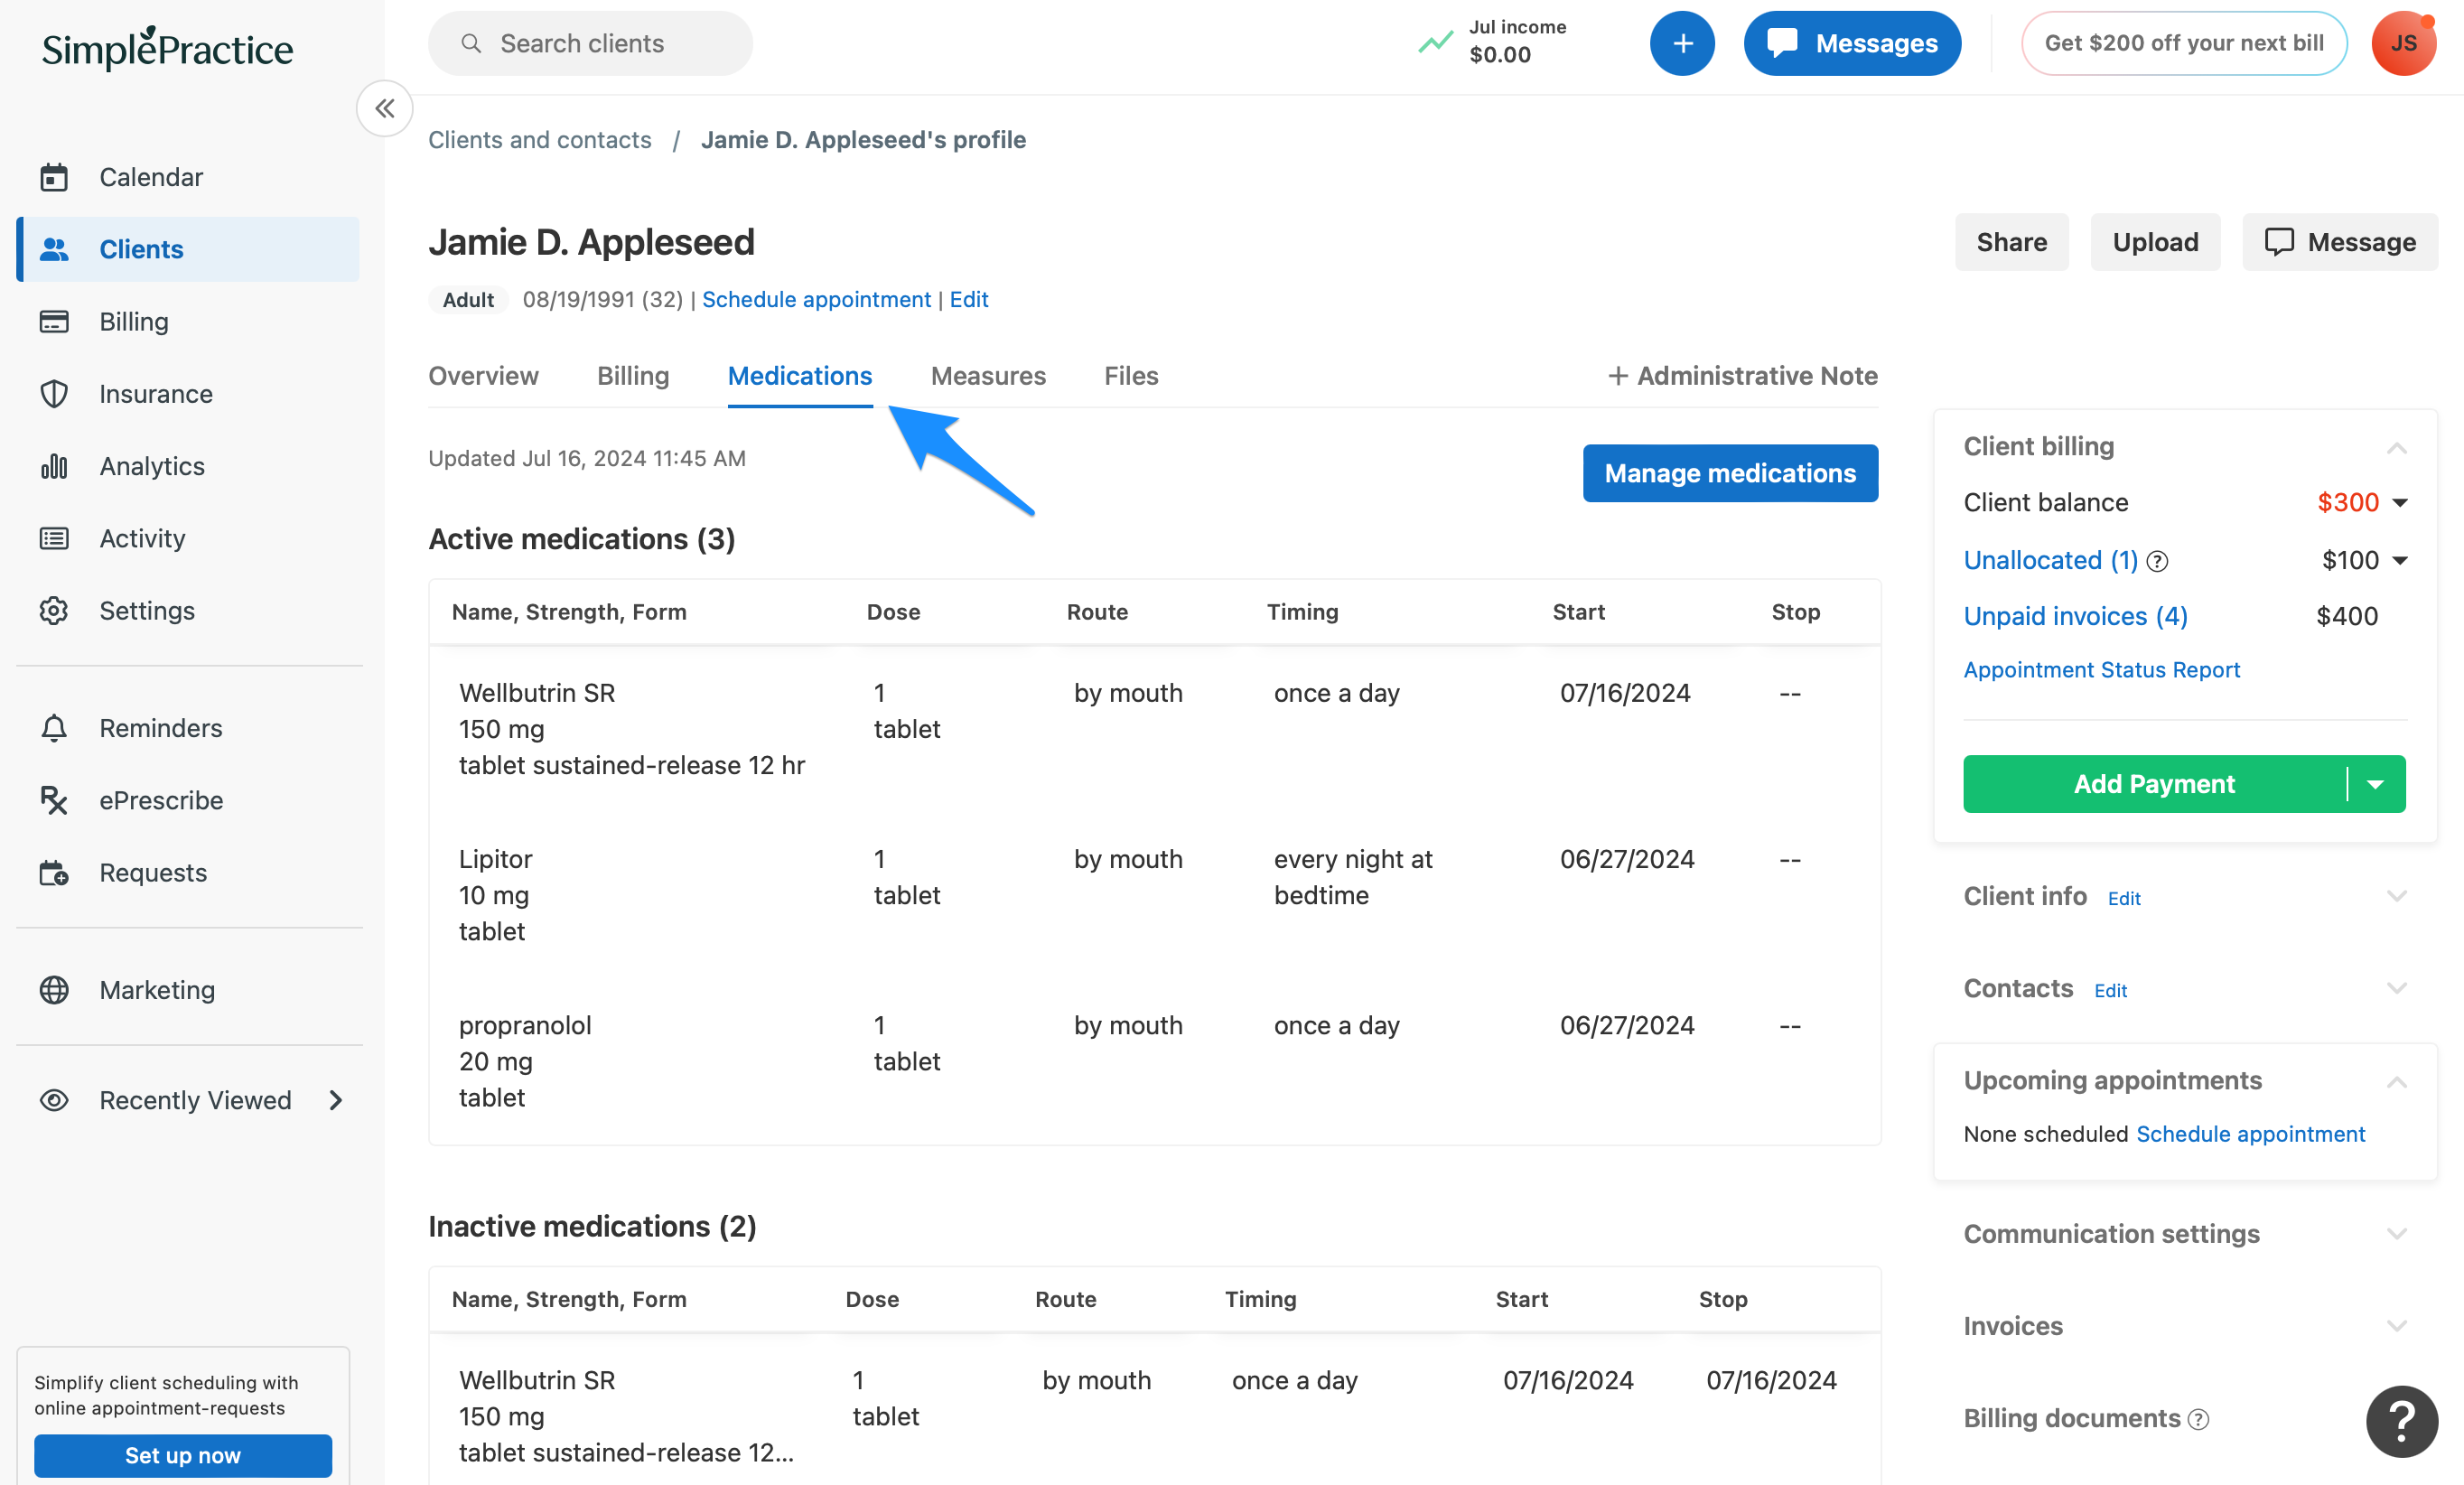Viewport: 2464px width, 1485px height.
Task: Switch to the Measures tab
Action: 988,376
